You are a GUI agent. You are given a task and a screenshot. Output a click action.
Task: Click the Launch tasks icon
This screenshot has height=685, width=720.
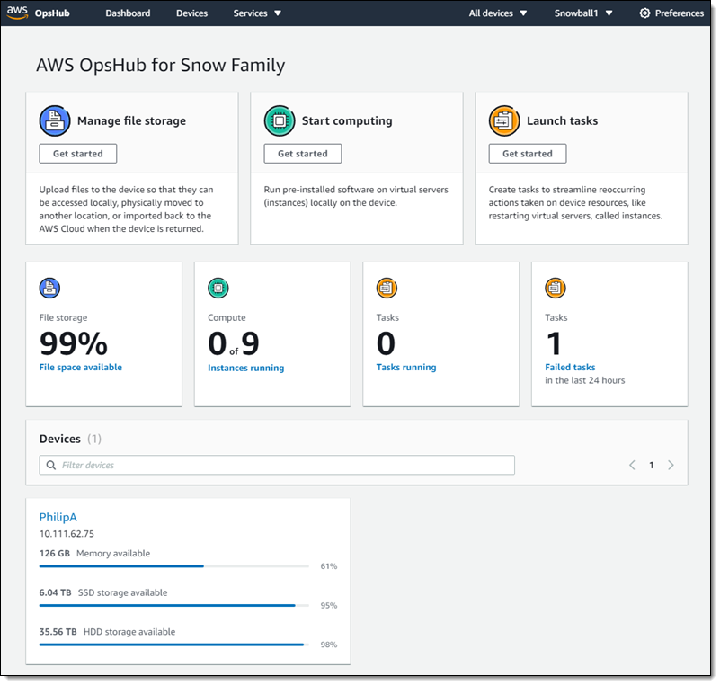504,120
